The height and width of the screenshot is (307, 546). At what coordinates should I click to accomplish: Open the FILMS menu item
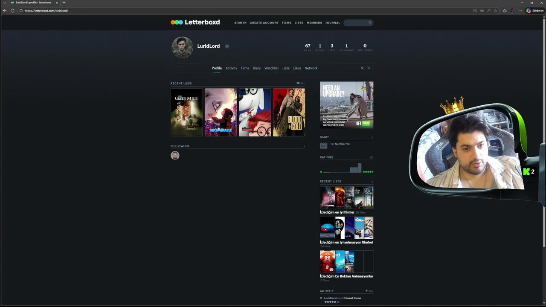click(287, 23)
